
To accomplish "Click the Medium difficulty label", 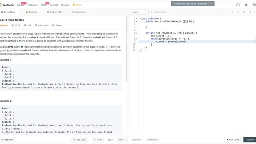I will tap(4, 26).
